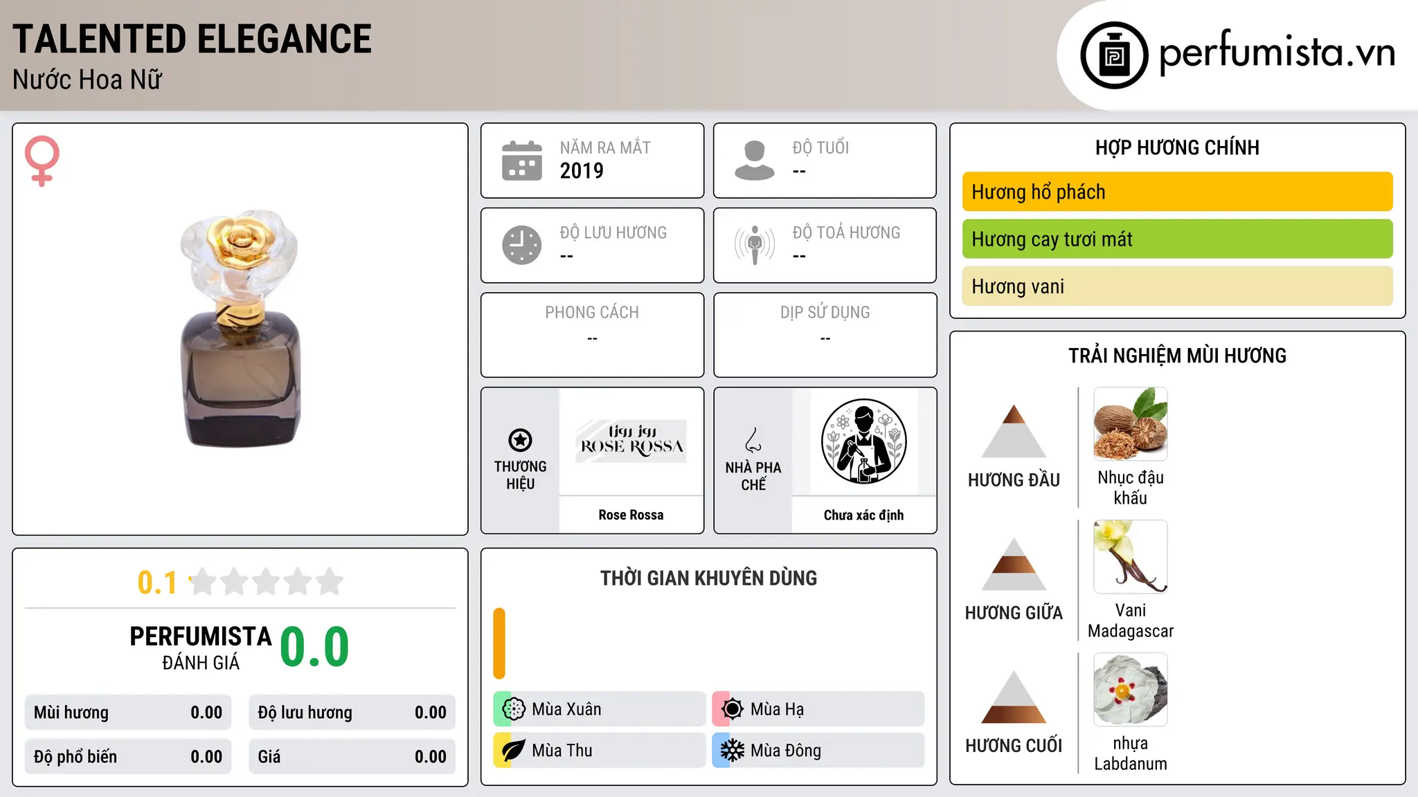Open the Rose Rossa brand name link
Viewport: 1418px width, 797px height.
click(x=631, y=515)
